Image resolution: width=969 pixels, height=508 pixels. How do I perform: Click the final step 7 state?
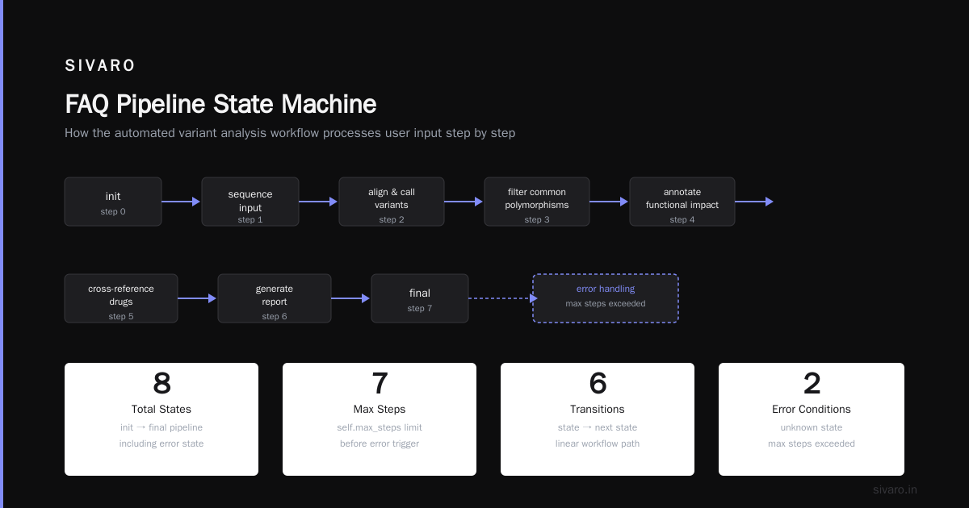coord(420,298)
